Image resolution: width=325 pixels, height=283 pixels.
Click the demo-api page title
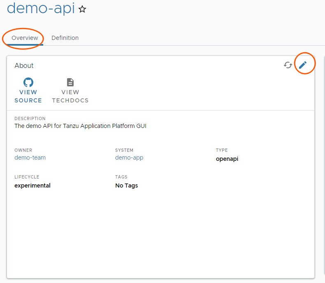[x=41, y=8]
